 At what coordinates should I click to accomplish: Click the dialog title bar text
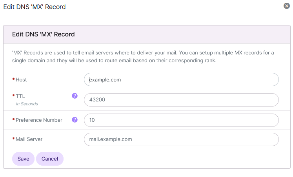pyautogui.click(x=35, y=7)
